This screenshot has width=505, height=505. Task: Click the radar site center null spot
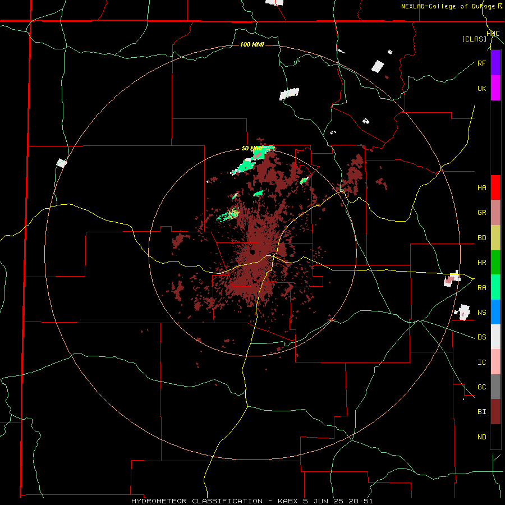pos(253,251)
